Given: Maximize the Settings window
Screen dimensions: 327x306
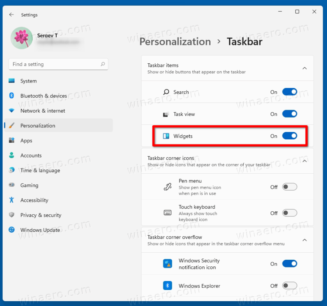Looking at the screenshot, I should point(297,12).
